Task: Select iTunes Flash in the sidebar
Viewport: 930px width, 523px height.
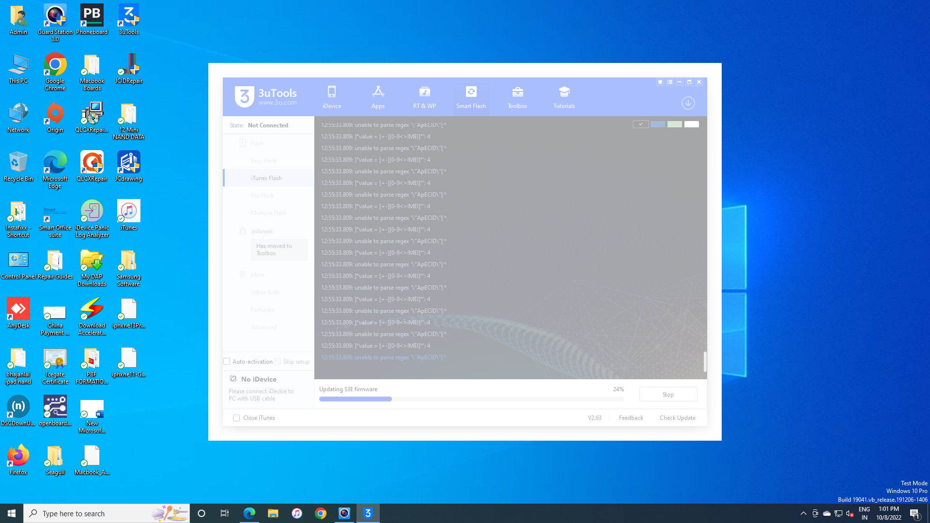Action: pos(266,178)
